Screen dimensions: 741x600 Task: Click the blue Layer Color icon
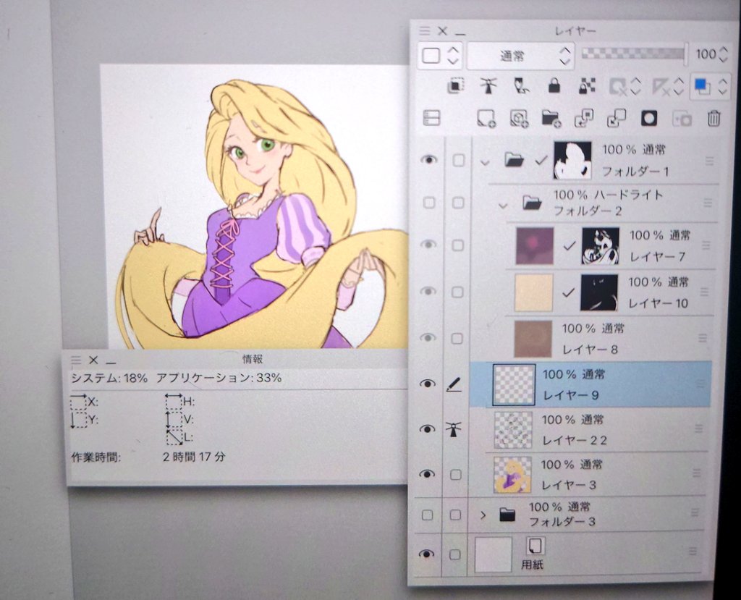click(699, 86)
